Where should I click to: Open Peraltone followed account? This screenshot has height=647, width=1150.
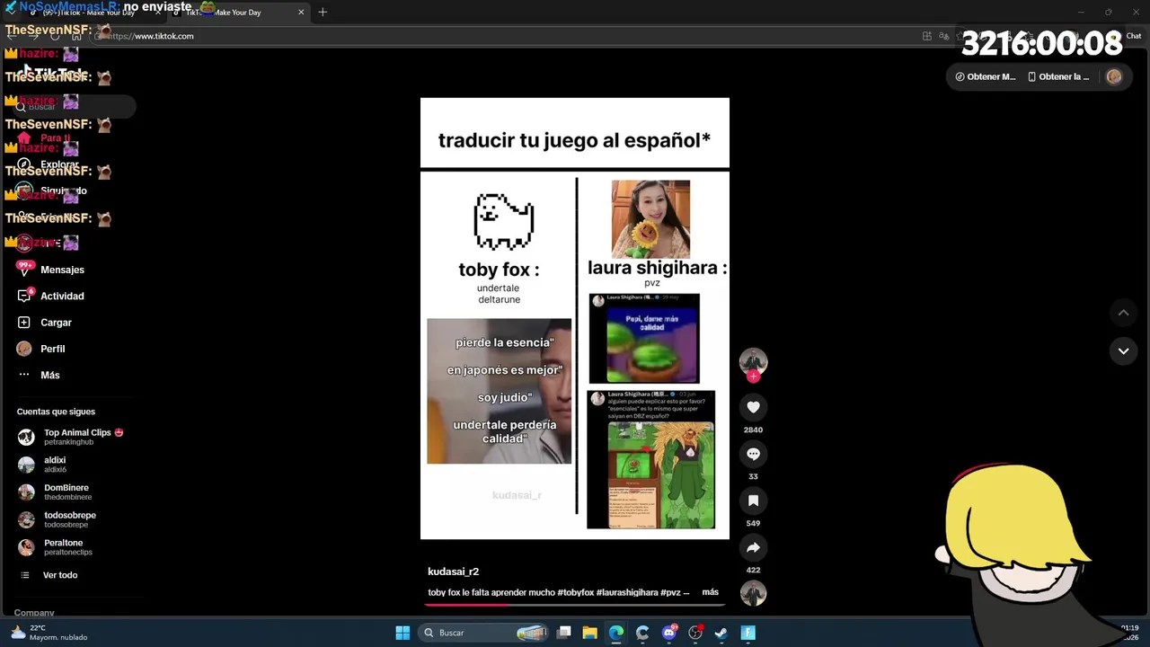pos(55,547)
